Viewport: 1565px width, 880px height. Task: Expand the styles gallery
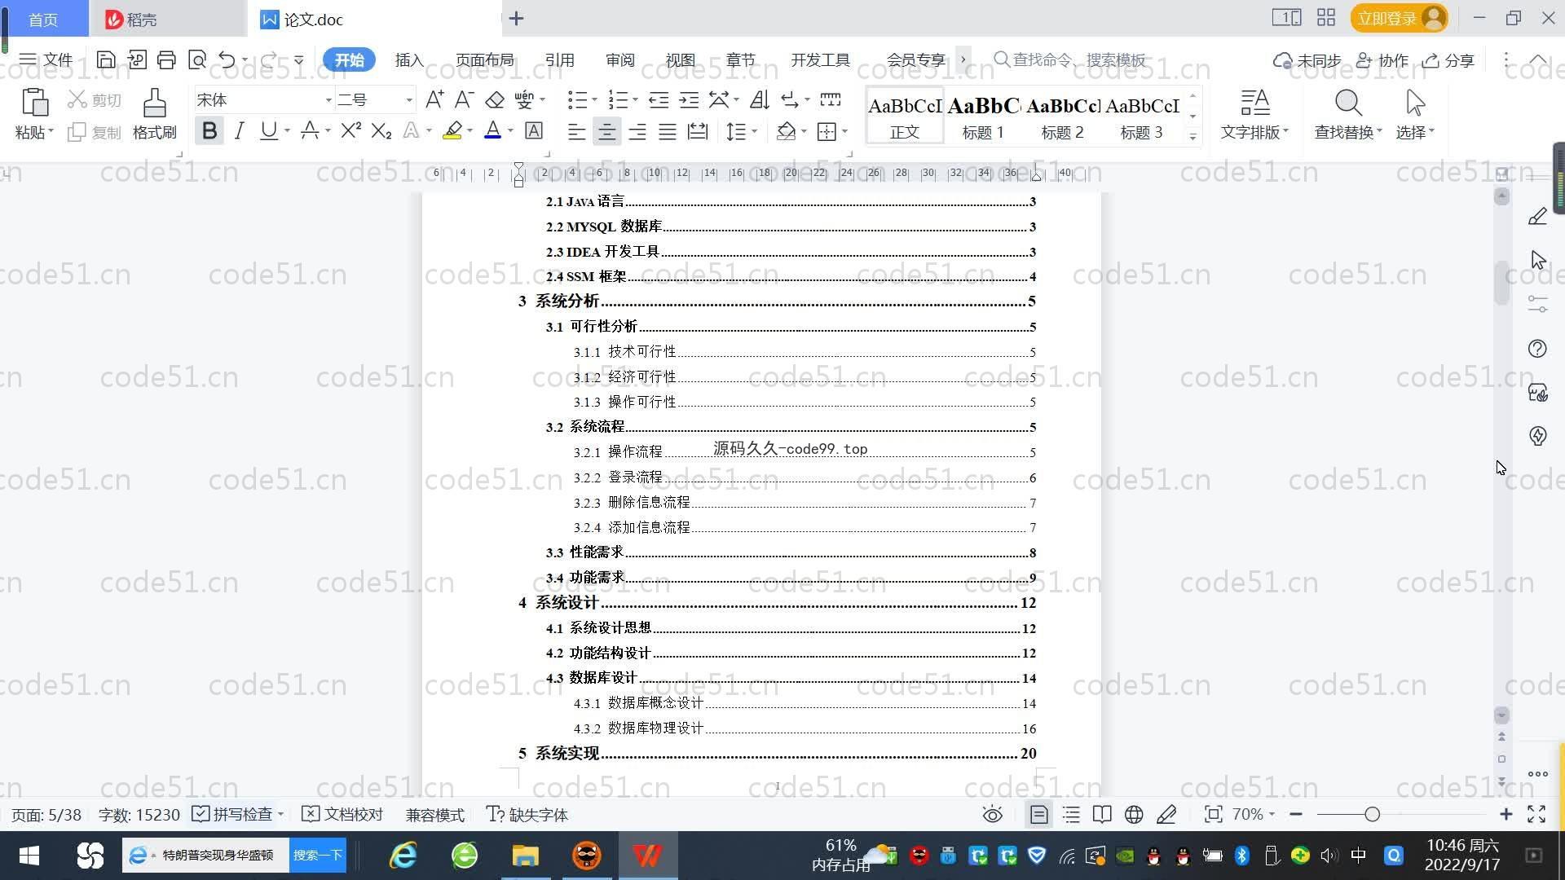[x=1192, y=137]
